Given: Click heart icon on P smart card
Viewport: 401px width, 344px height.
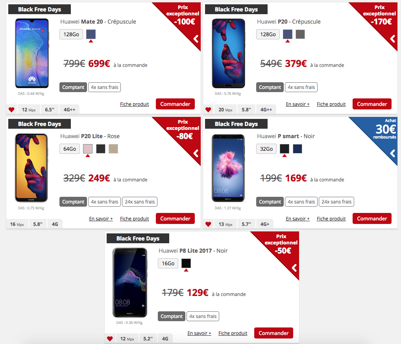Looking at the screenshot, I should tap(208, 224).
